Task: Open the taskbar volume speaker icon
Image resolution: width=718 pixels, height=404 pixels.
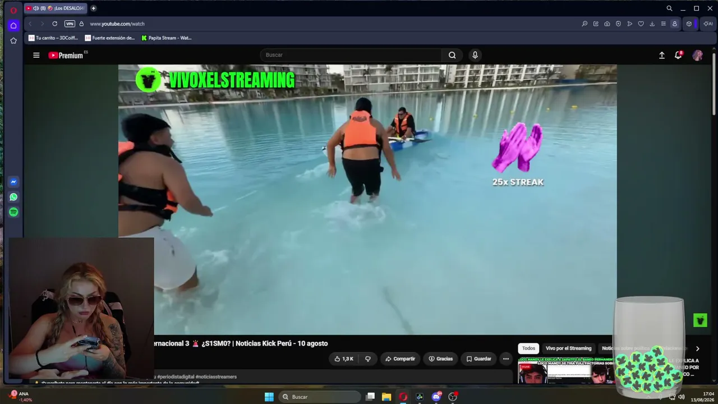Action: coord(682,397)
